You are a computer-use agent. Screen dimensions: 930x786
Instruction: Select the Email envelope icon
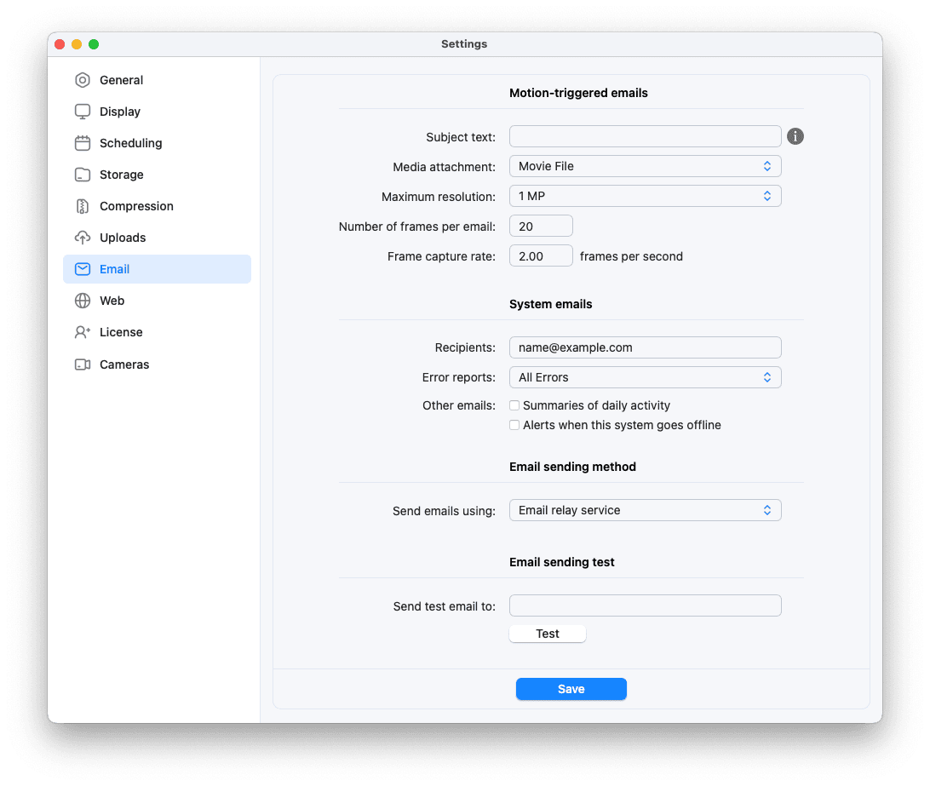pos(82,268)
